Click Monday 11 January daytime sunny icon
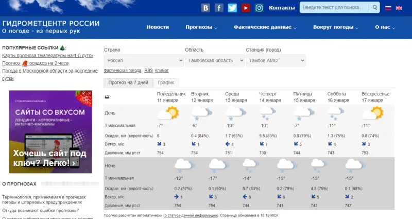 pyautogui.click(x=168, y=113)
